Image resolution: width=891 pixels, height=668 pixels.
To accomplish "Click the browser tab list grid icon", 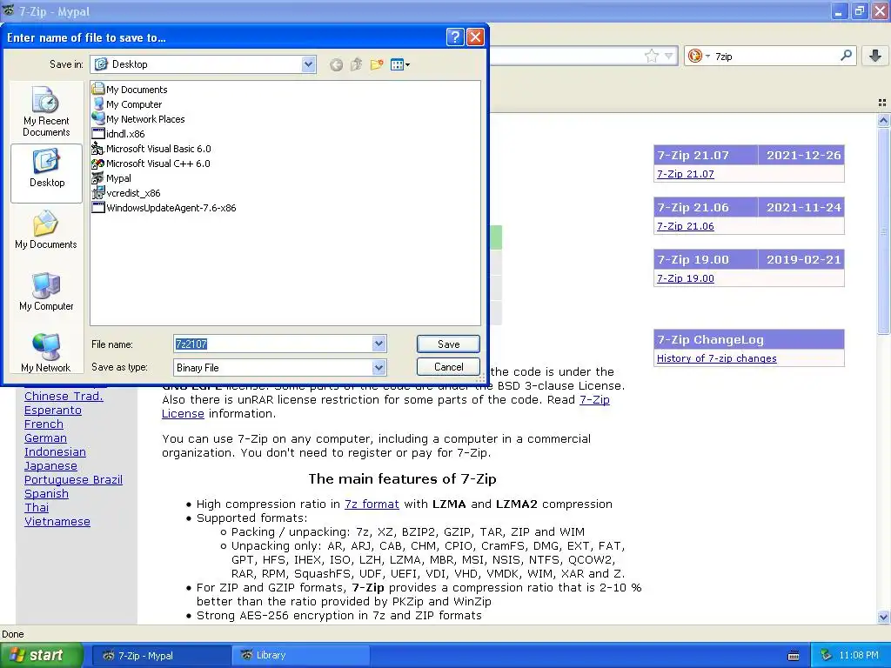I will pyautogui.click(x=882, y=103).
